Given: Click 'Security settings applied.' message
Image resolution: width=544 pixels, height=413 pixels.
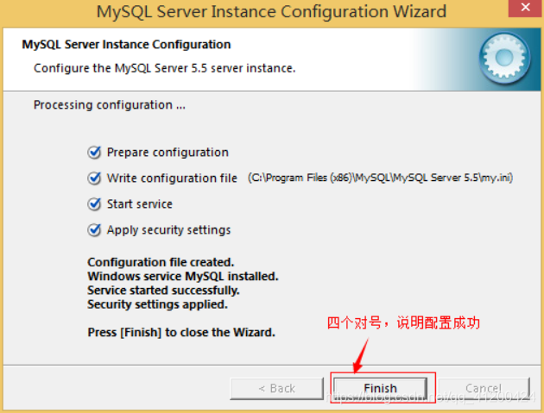Looking at the screenshot, I should coord(157,304).
